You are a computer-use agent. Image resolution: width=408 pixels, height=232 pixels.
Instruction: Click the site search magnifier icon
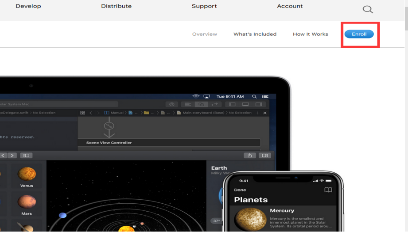tap(368, 9)
